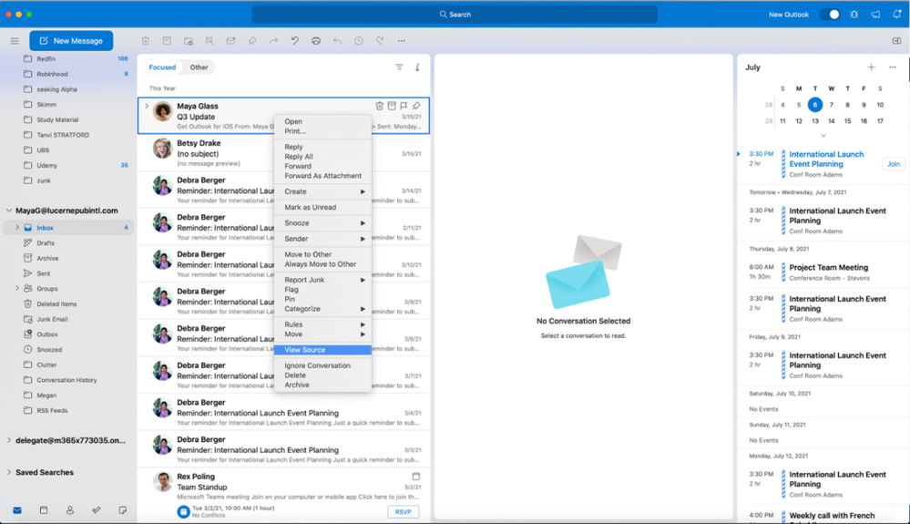Select July 6 in the mini calendar

[x=815, y=105]
